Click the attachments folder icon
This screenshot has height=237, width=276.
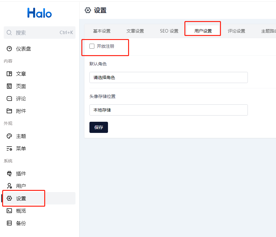click(9, 111)
